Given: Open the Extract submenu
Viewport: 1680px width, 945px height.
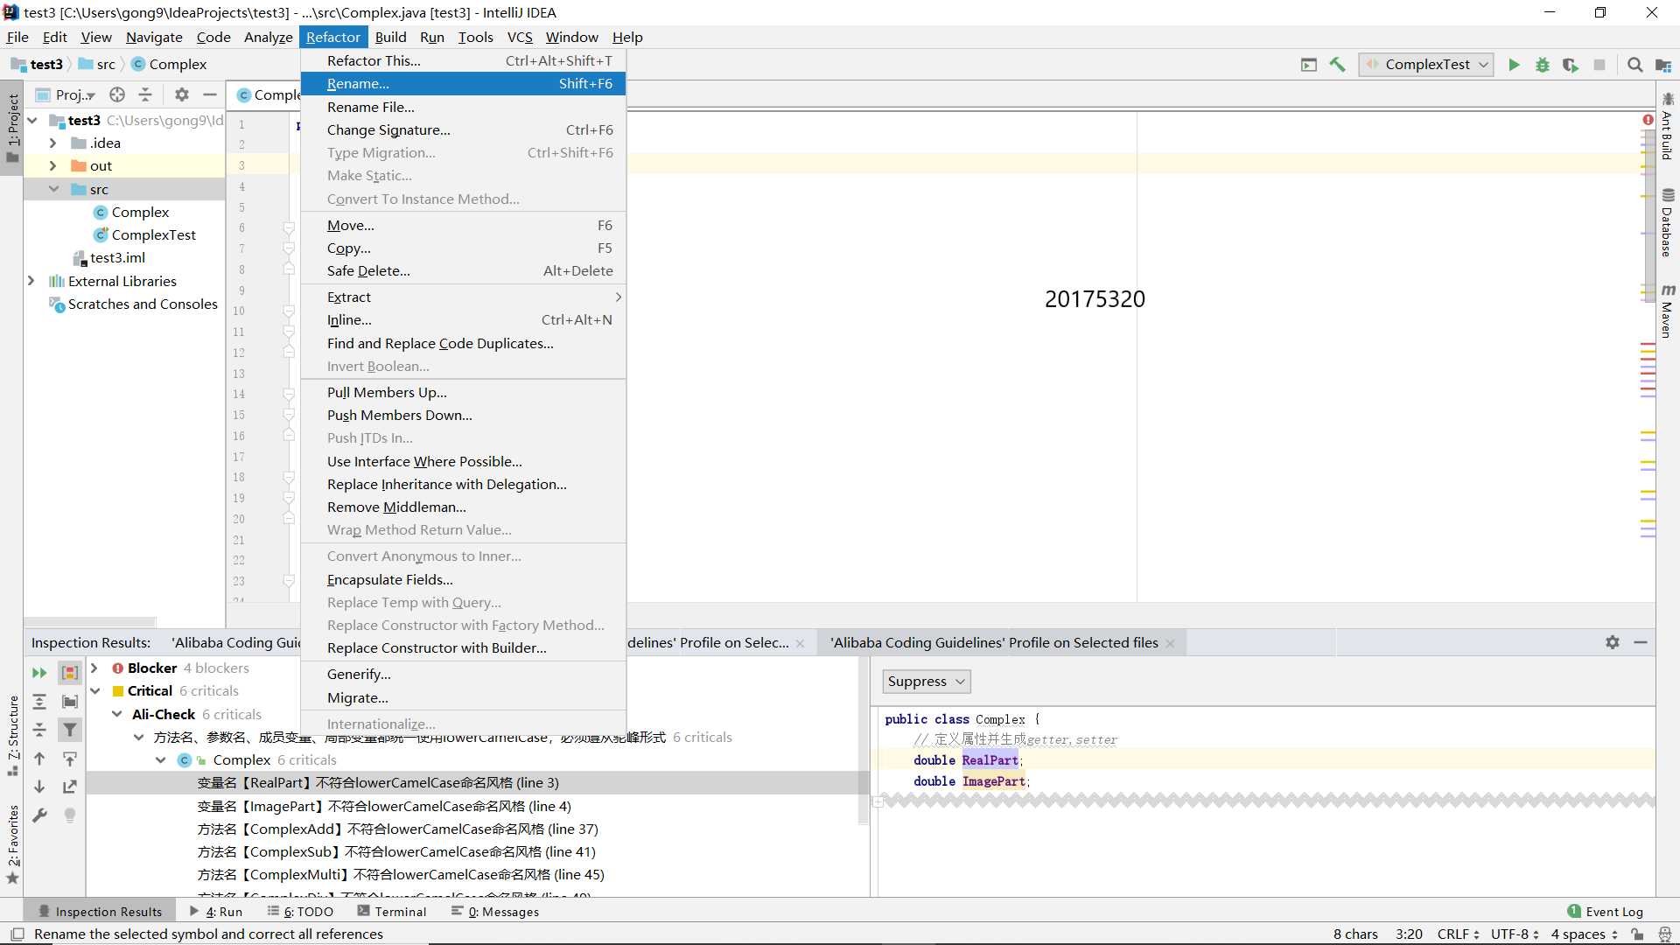Looking at the screenshot, I should click(x=463, y=297).
